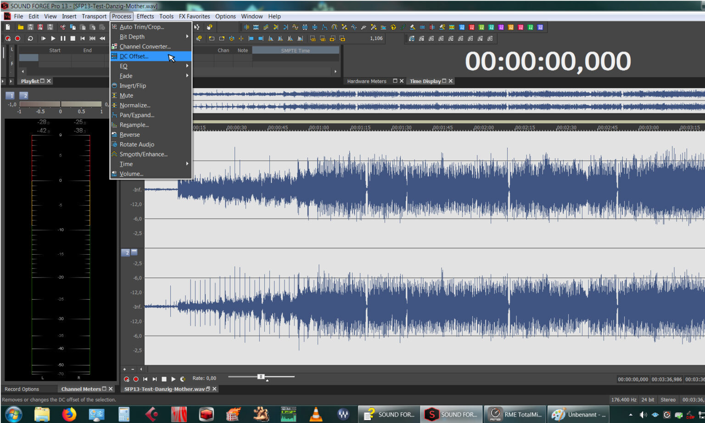Toggle Loop Playback in the transport bar

(x=30, y=39)
